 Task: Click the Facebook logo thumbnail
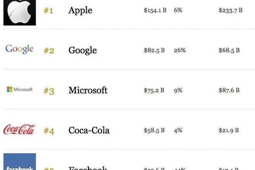tap(20, 161)
